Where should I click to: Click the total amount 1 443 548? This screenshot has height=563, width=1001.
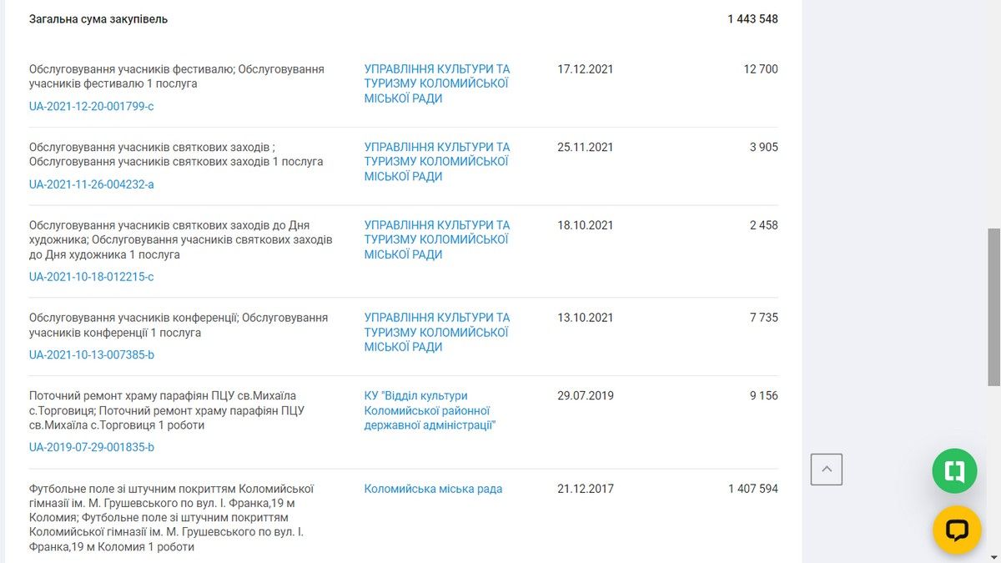(x=752, y=18)
